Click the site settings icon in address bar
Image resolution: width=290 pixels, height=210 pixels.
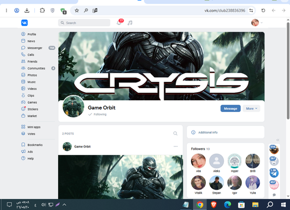tap(251, 10)
